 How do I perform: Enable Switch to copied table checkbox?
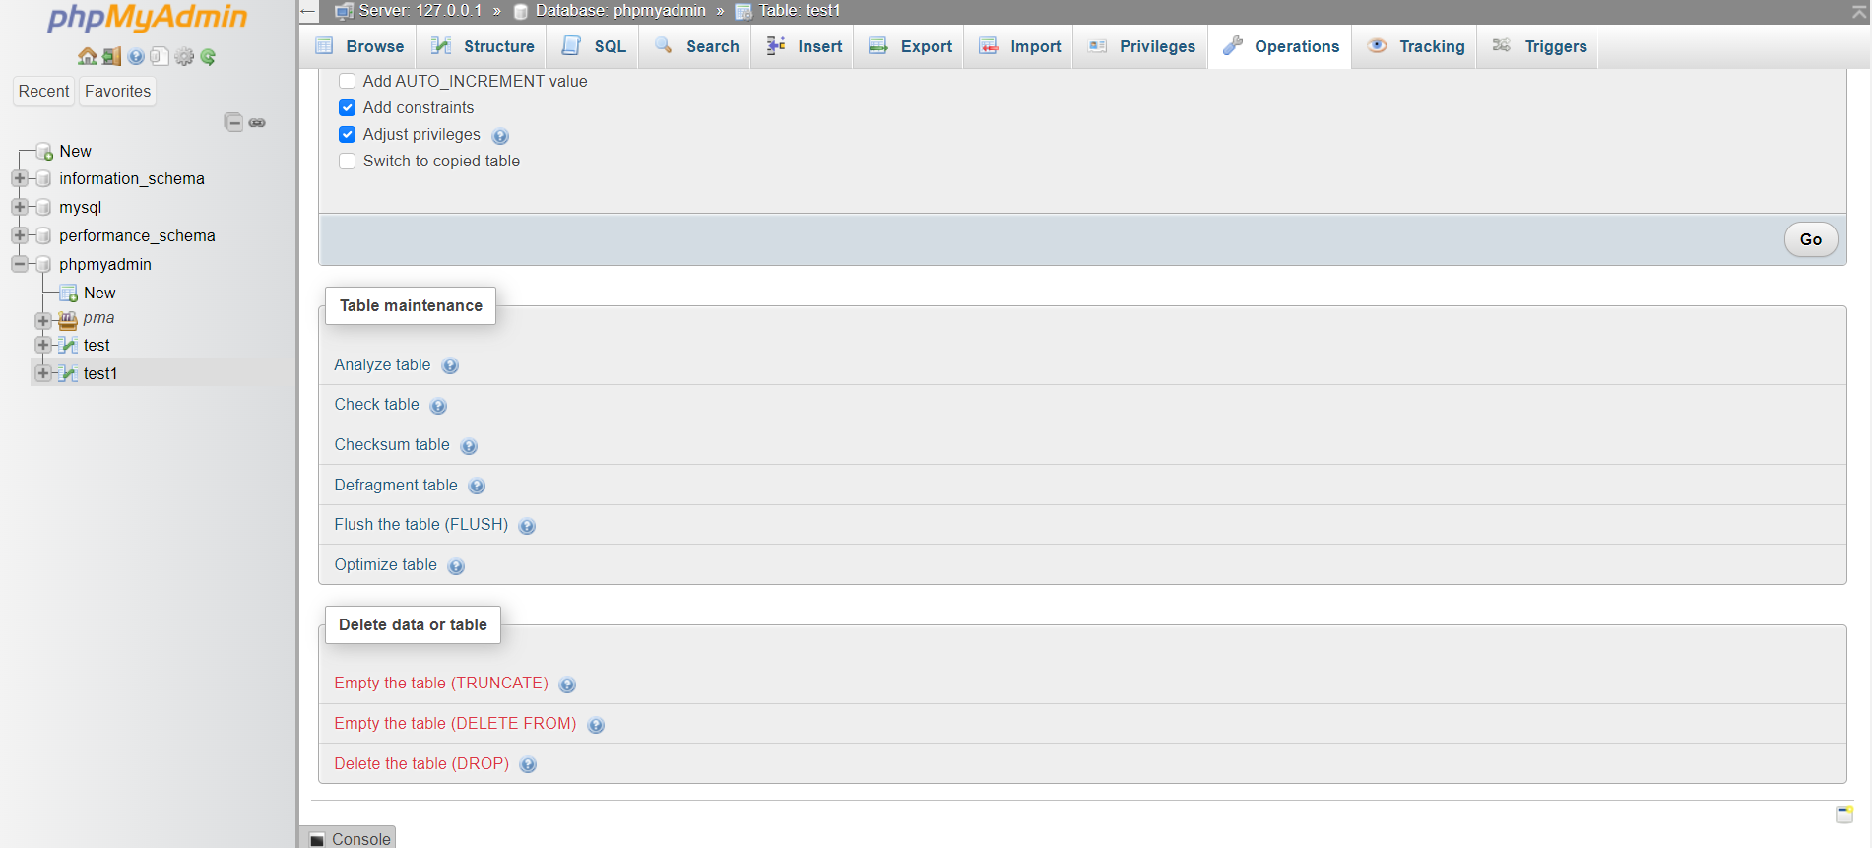click(x=347, y=161)
